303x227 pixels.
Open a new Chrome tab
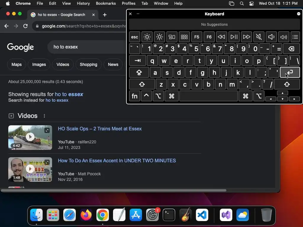[104, 15]
